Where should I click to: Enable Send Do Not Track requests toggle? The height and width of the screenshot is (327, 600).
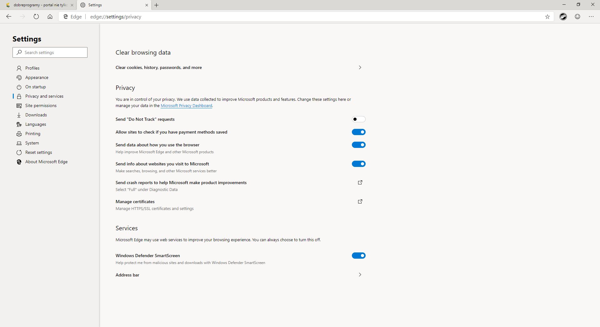pos(359,119)
